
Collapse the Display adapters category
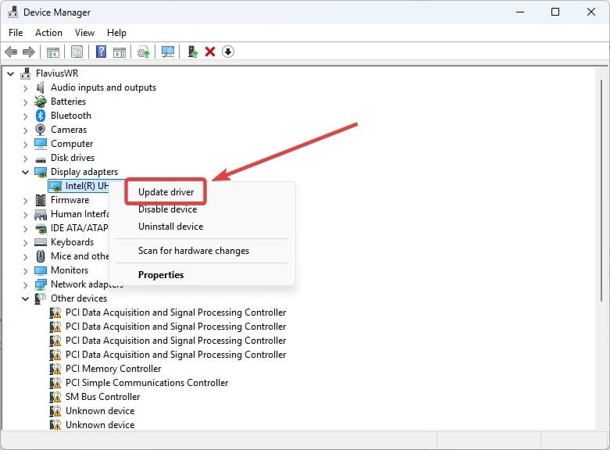[25, 172]
